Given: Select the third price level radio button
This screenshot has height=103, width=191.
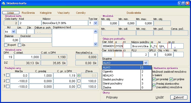Looking at the screenshot, I should pos(79,86).
